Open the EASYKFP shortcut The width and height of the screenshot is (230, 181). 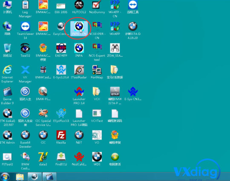pyautogui.click(x=61, y=50)
